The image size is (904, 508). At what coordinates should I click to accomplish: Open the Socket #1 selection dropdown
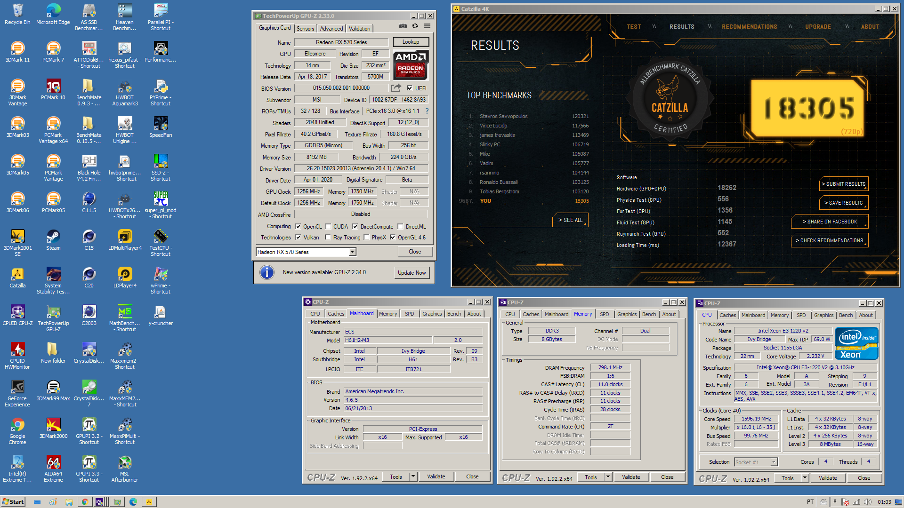774,462
